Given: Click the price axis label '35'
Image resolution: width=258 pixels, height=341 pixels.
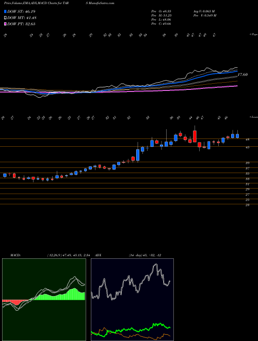Looking at the screenshot, I should point(247,174).
